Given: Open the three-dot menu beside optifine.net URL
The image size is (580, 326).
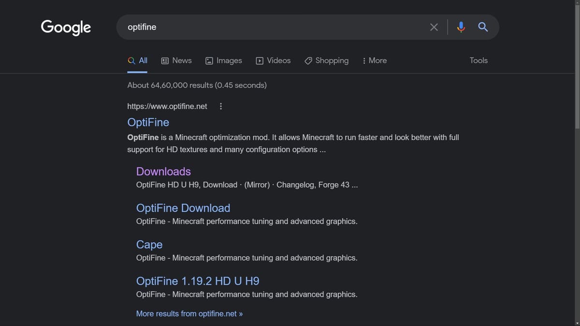Looking at the screenshot, I should click(x=221, y=106).
